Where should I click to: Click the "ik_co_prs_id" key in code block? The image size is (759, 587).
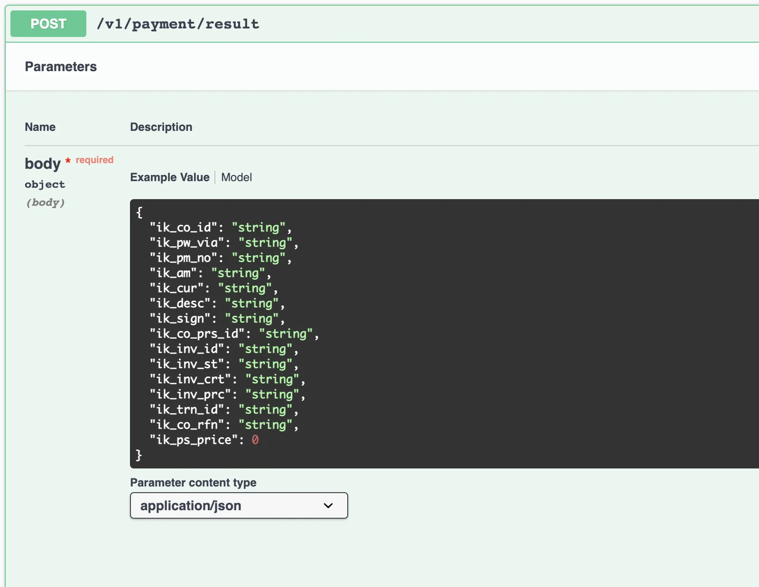(197, 334)
